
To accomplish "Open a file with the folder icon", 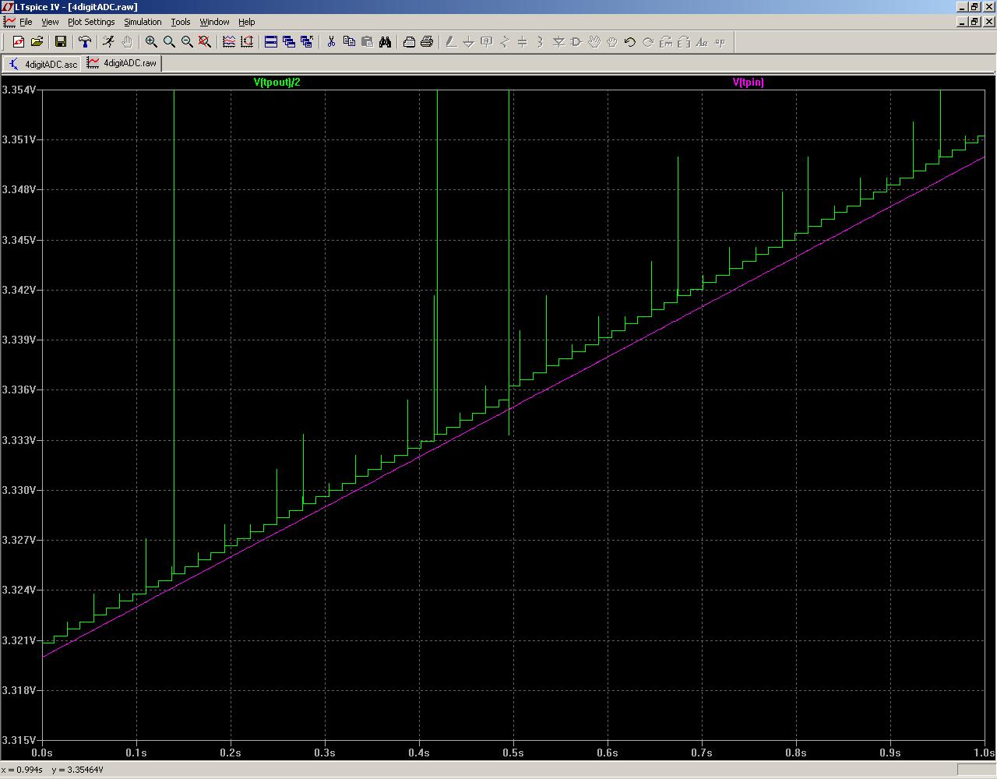I will click(x=37, y=42).
